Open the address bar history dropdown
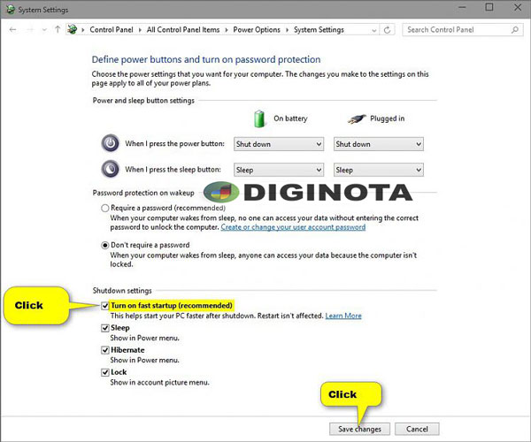531x442 pixels. coord(373,30)
